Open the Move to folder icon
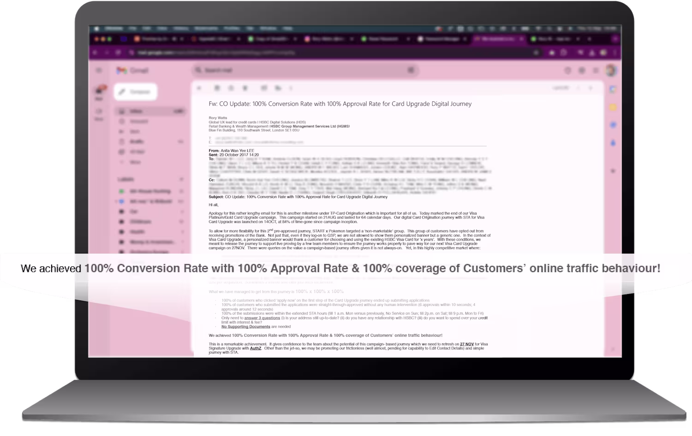This screenshot has height=436, width=692. (x=278, y=88)
